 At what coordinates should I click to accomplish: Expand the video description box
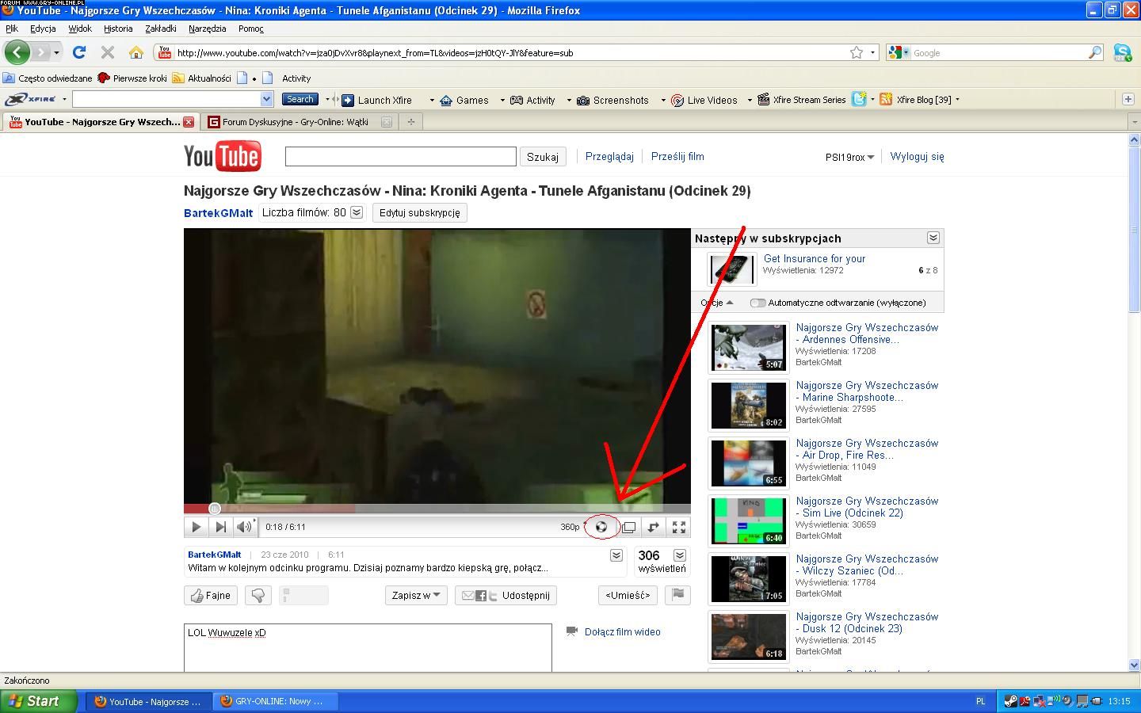coord(616,555)
